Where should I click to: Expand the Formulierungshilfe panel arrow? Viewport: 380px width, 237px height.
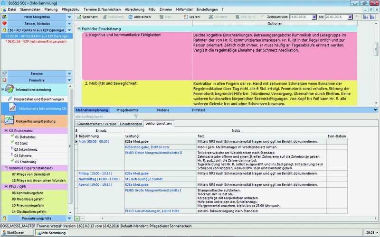tap(69, 218)
